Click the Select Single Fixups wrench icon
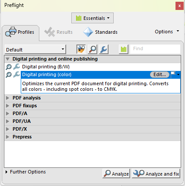The height and width of the screenshot is (186, 185). [104, 49]
